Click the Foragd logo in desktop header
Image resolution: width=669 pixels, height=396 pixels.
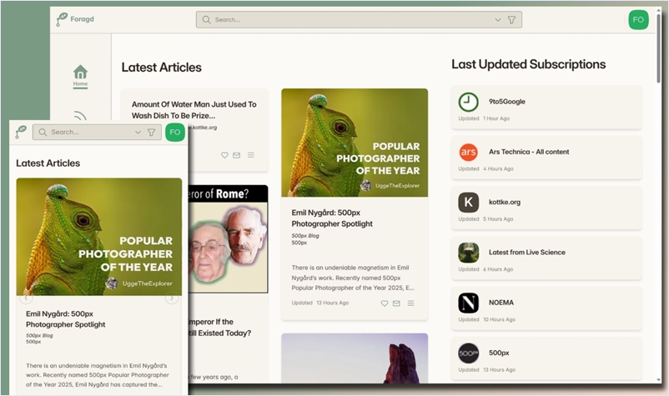coord(75,20)
